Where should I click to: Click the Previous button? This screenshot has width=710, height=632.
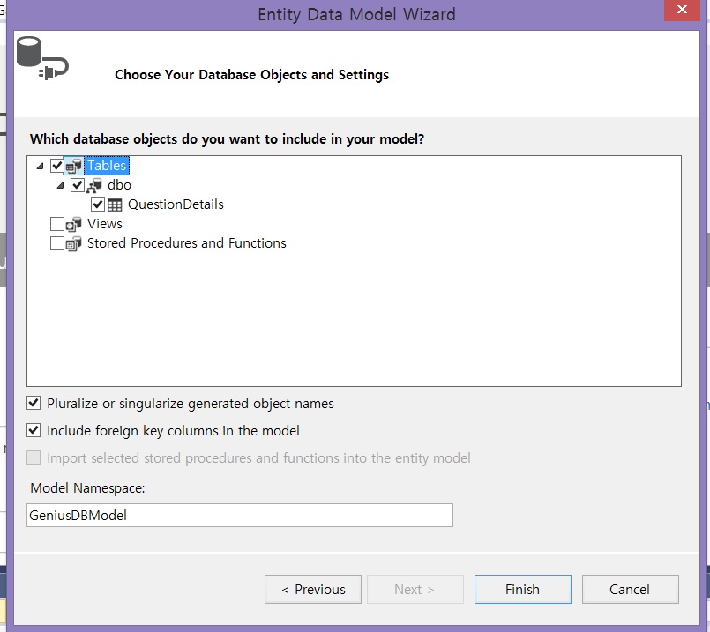[312, 590]
